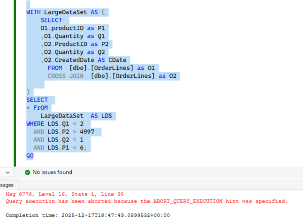Click 'AND LDS.Q2 = 1' line

click(58, 140)
